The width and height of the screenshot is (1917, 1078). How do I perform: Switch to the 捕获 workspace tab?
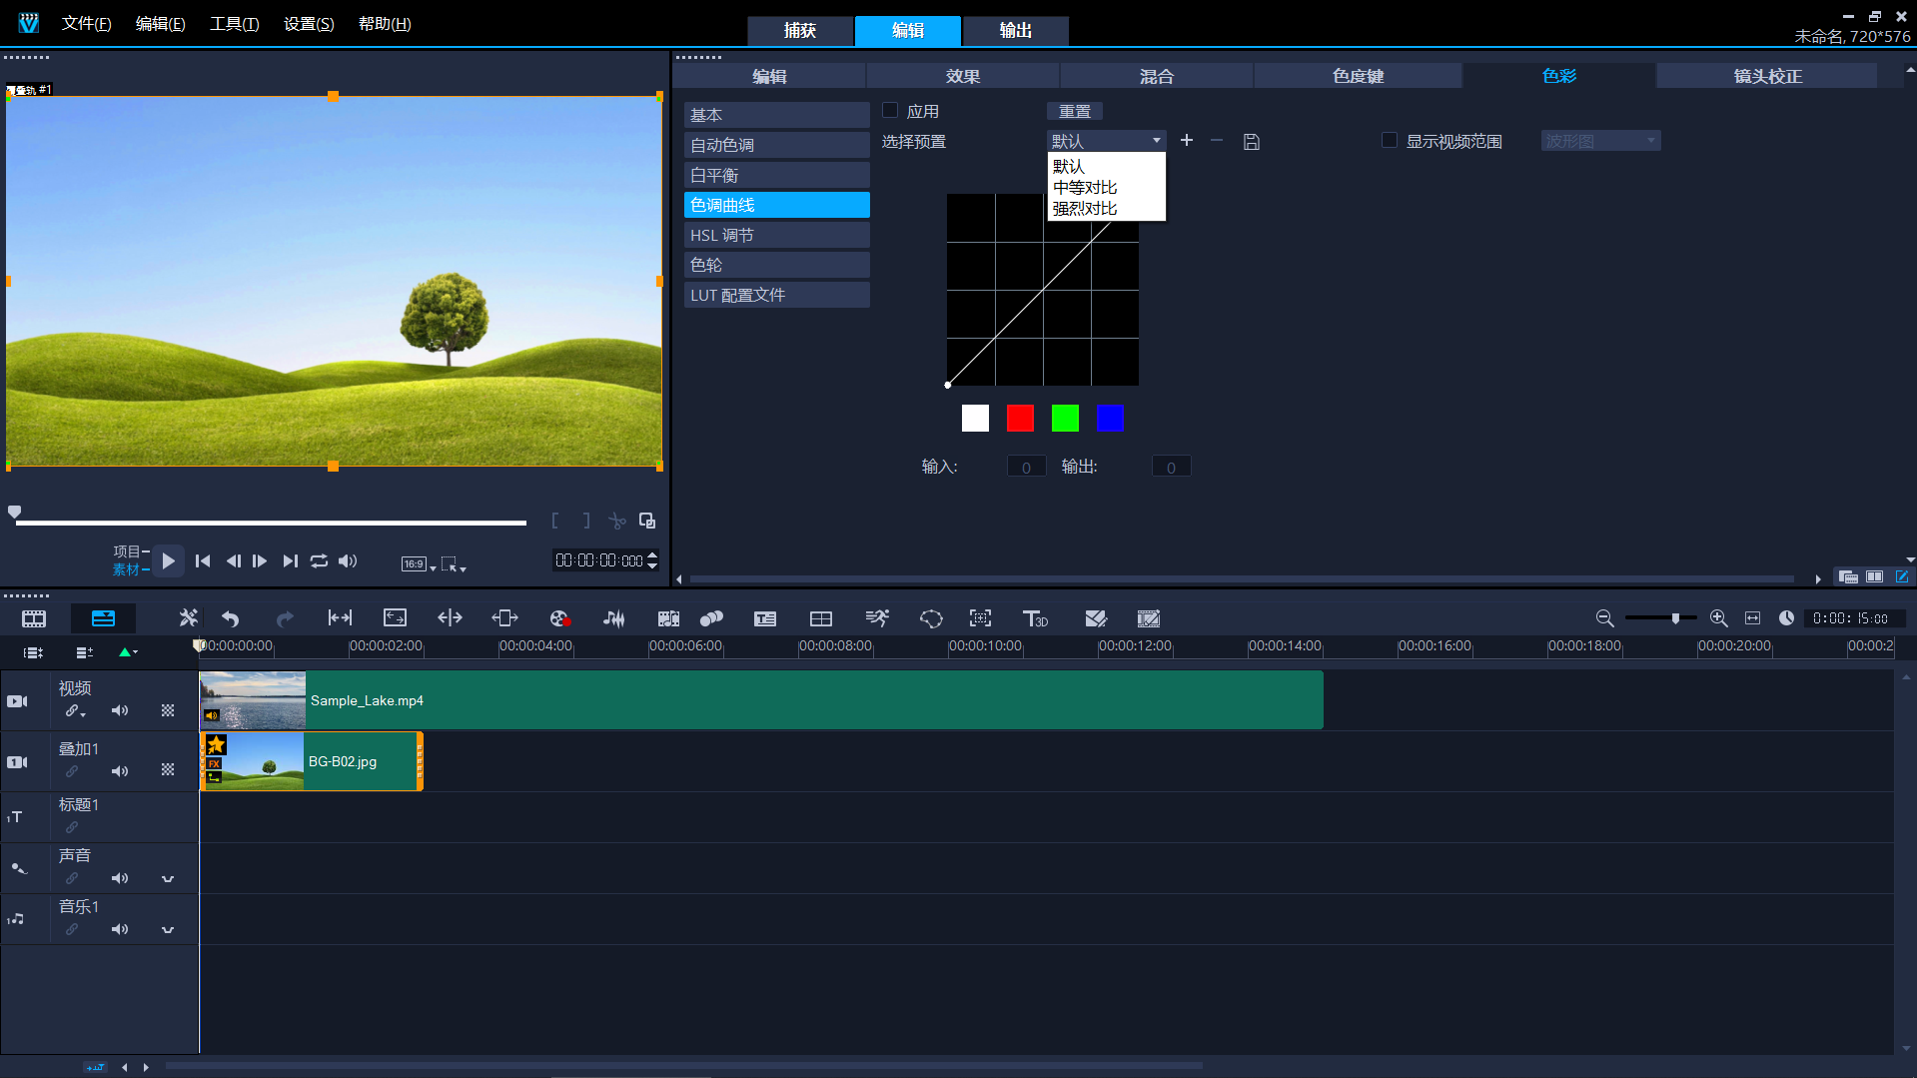(x=800, y=31)
